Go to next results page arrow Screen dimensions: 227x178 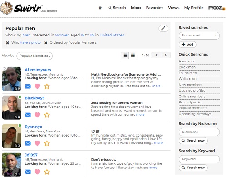click(166, 55)
